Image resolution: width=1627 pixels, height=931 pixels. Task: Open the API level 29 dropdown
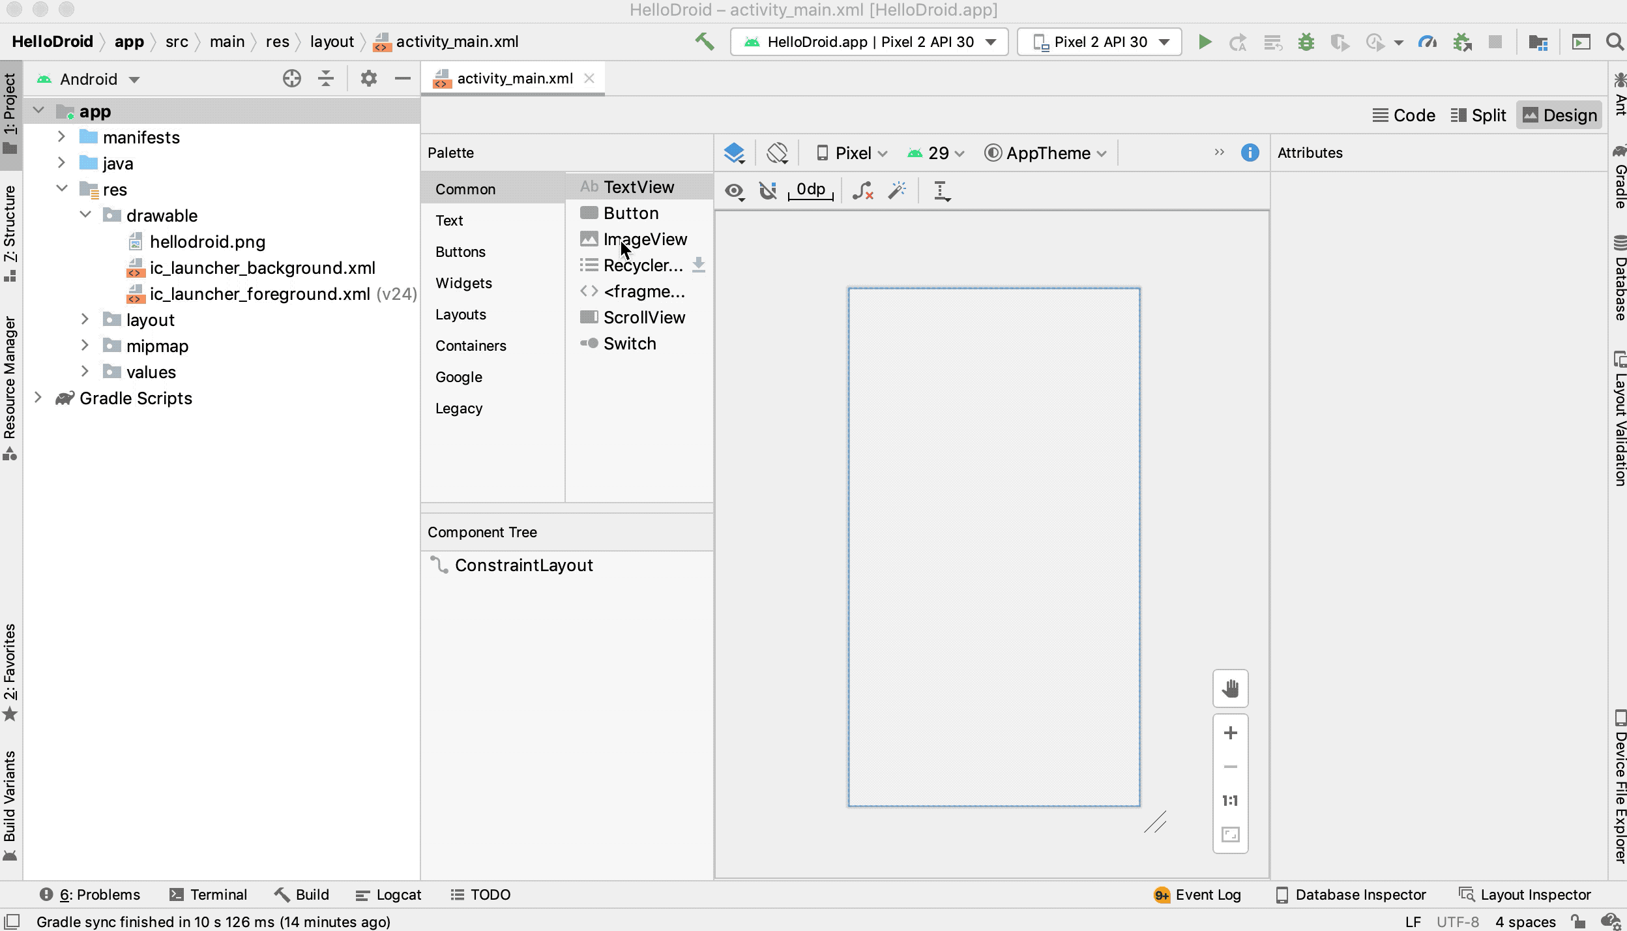[x=937, y=153]
